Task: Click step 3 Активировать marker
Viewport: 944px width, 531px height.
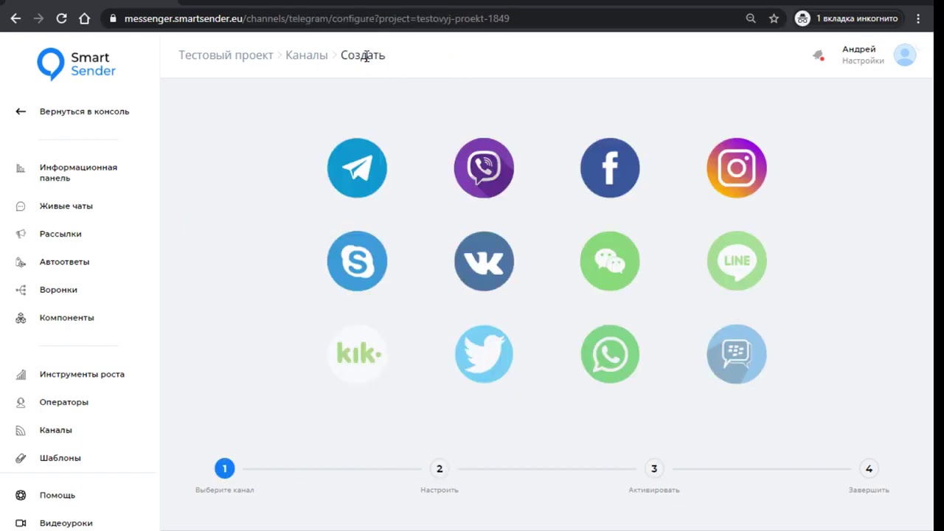Action: pos(654,468)
